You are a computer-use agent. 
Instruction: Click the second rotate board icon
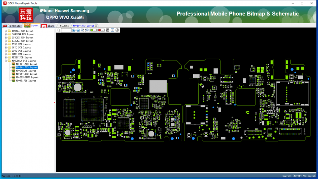87,30
